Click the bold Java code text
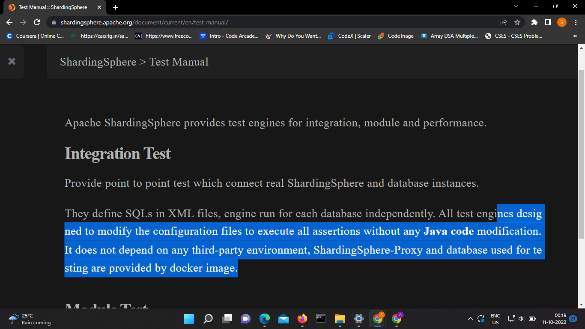 click(x=449, y=231)
